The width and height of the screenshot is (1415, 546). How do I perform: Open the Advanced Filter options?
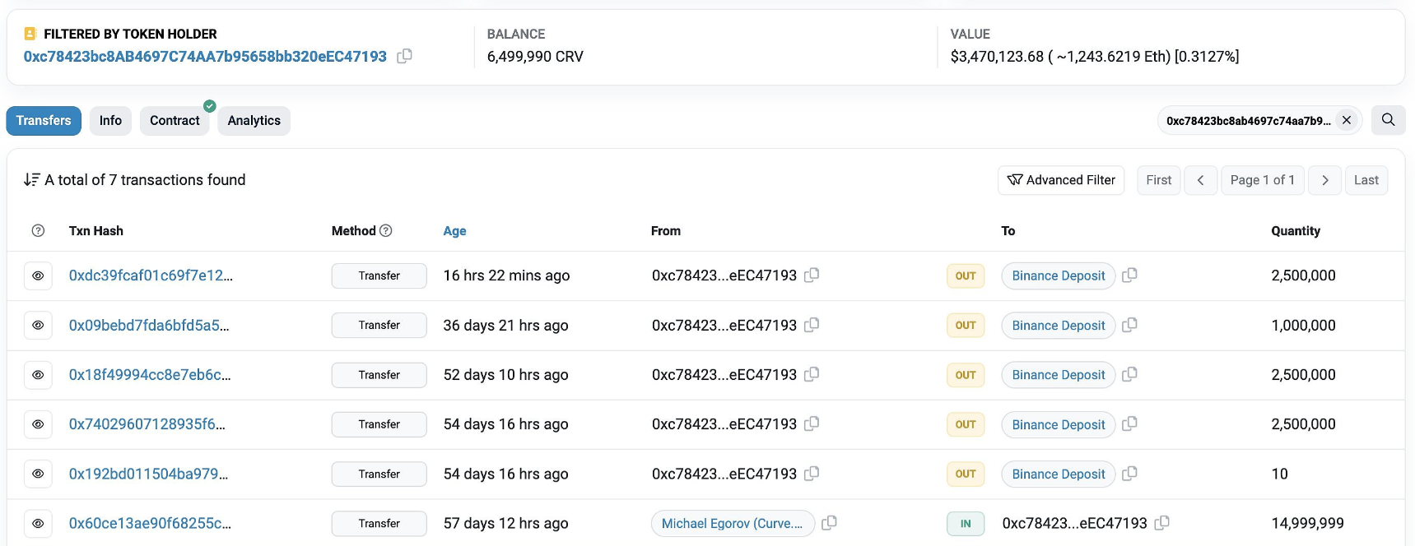(1060, 180)
